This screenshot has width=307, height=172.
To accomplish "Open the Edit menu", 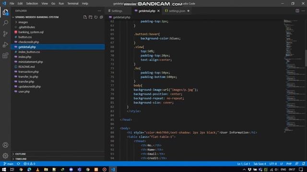I will click(x=20, y=3).
